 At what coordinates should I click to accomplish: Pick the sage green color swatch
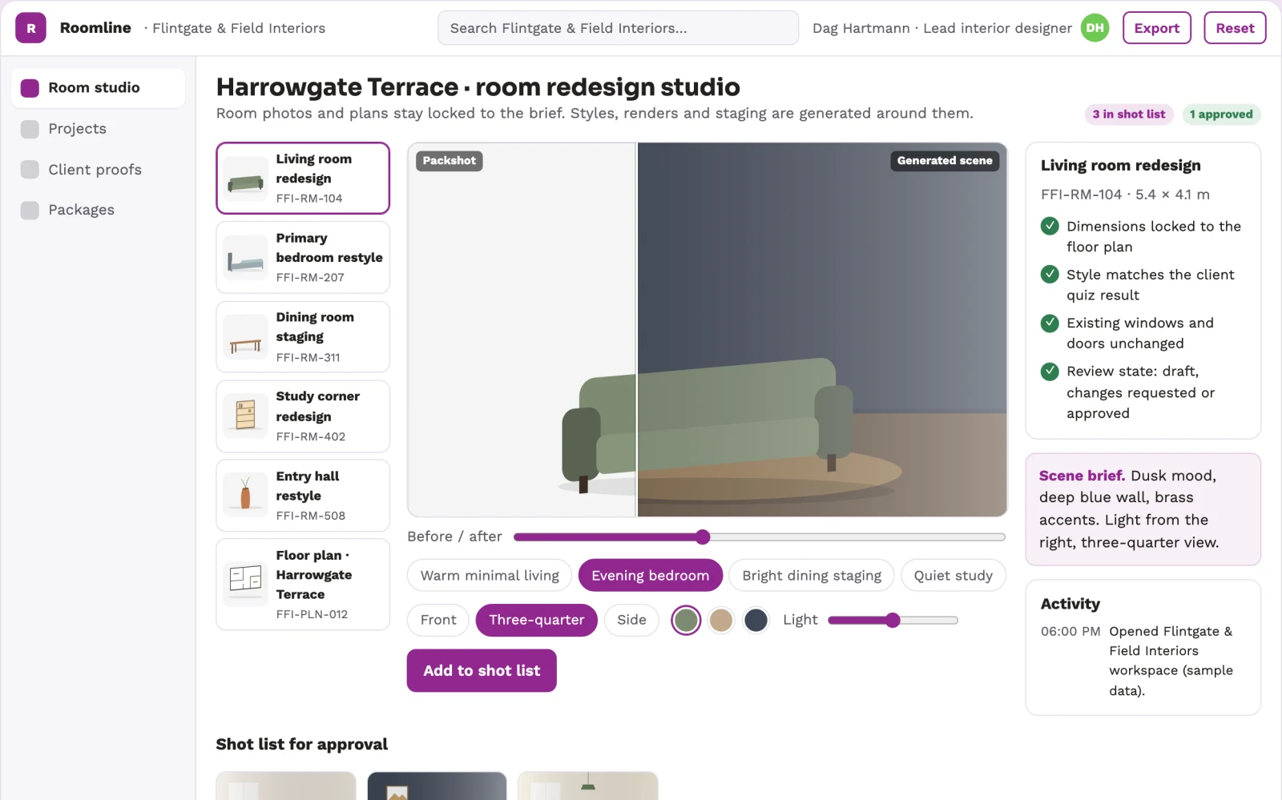[x=686, y=620]
